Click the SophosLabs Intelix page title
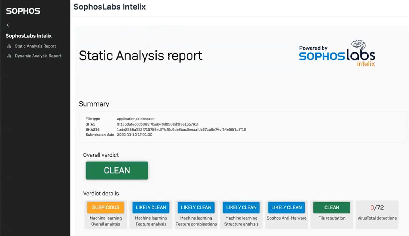This screenshot has width=409, height=236. click(109, 7)
